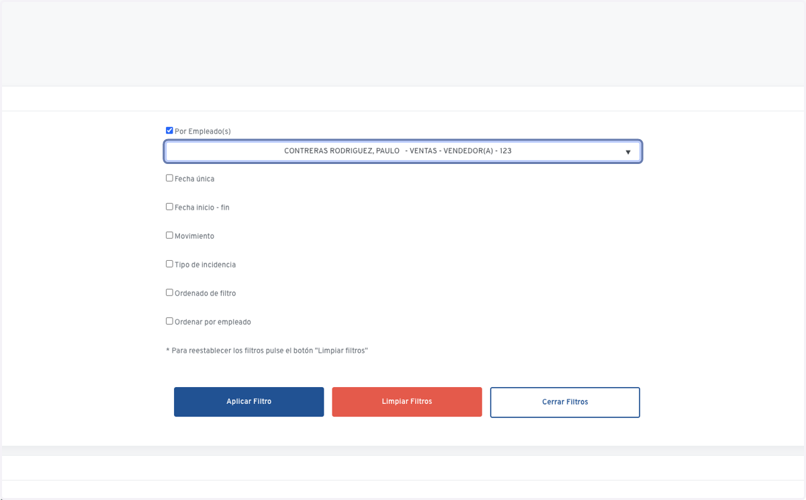
Task: Tick the Fecha inicio - fin checkbox
Action: [169, 207]
